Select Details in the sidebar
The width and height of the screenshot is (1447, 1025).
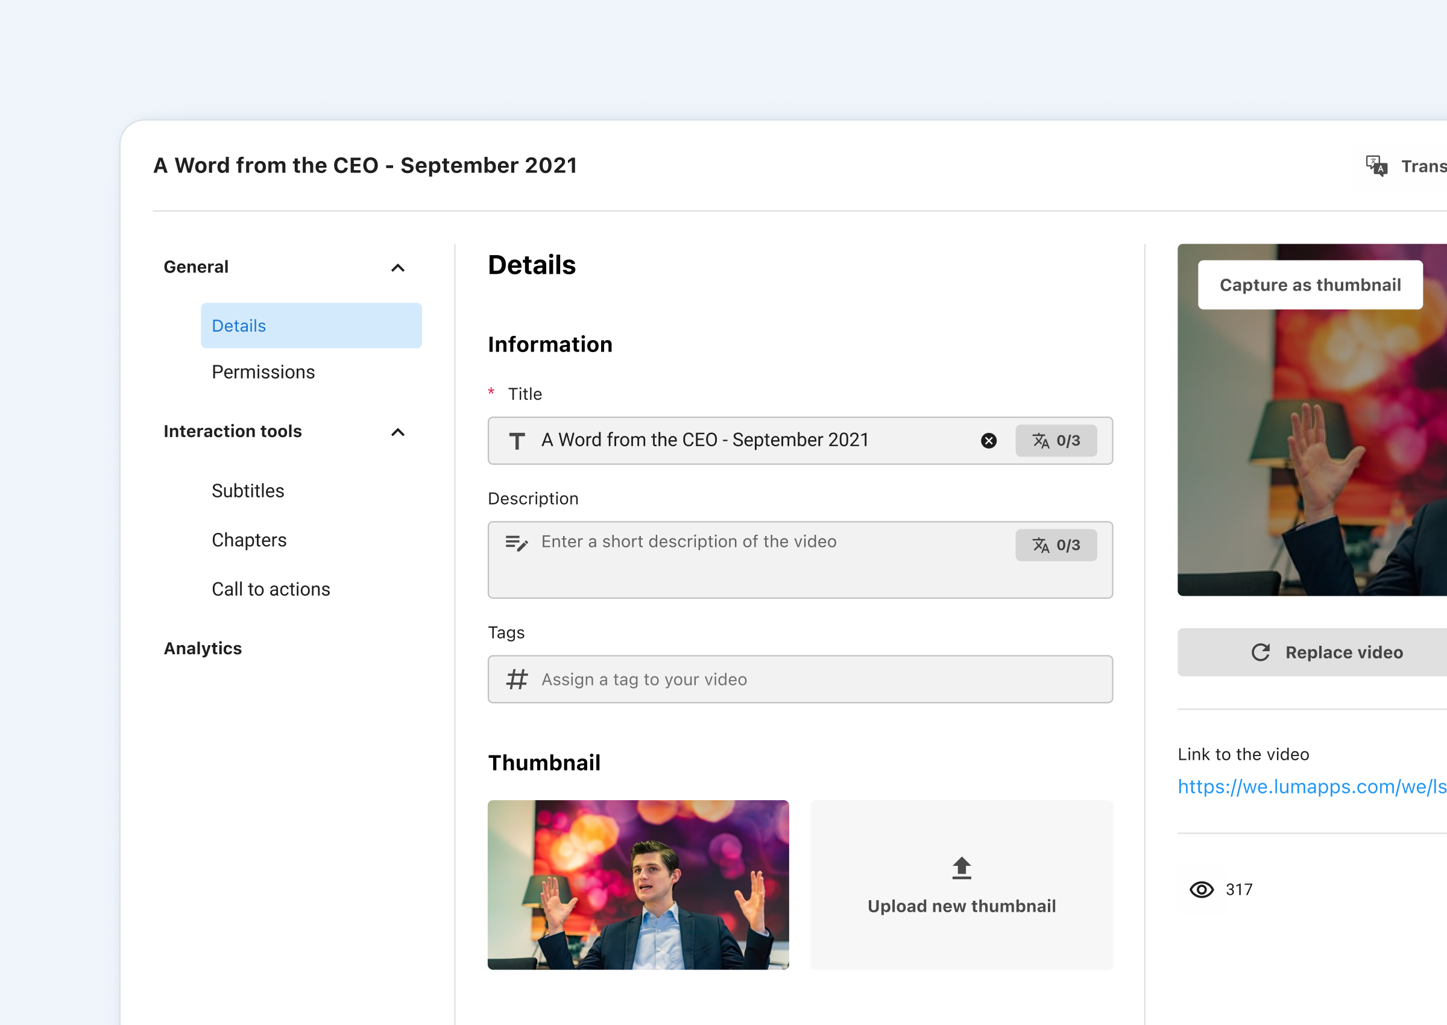click(311, 326)
